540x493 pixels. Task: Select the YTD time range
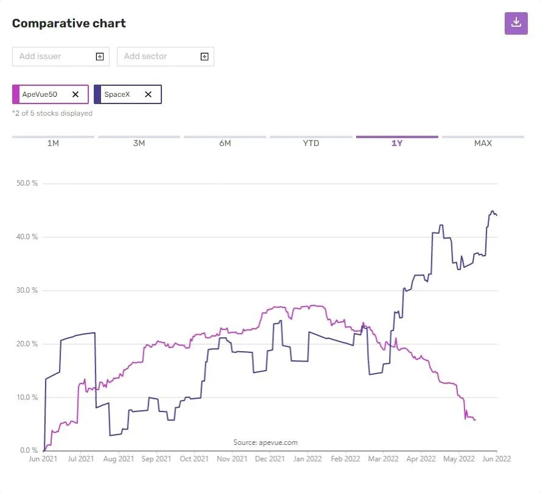pyautogui.click(x=311, y=143)
